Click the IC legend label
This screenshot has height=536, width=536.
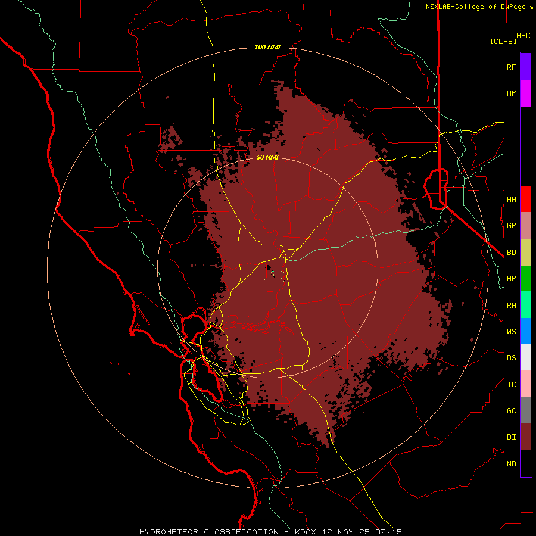coord(511,385)
